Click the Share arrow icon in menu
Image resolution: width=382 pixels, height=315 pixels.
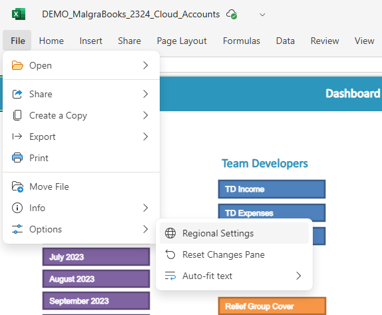pyautogui.click(x=17, y=94)
